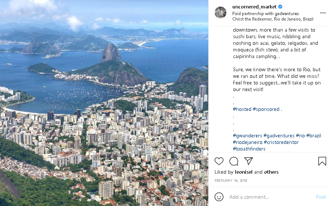Share the post with the paper plane icon
The image size is (330, 206).
coord(249,161)
